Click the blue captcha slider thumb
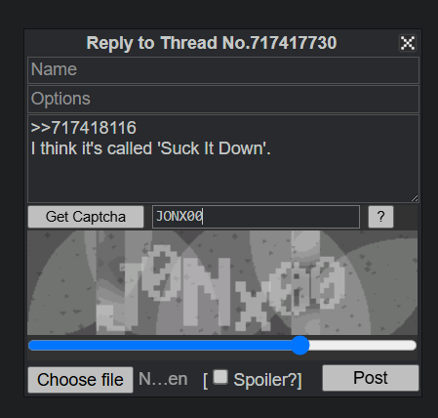 pyautogui.click(x=299, y=346)
